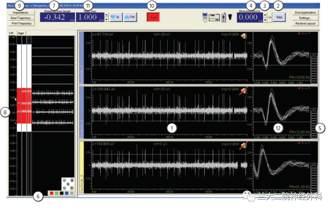Decrease step size with down arrow
Viewport: 333px width, 211px height.
tap(106, 19)
